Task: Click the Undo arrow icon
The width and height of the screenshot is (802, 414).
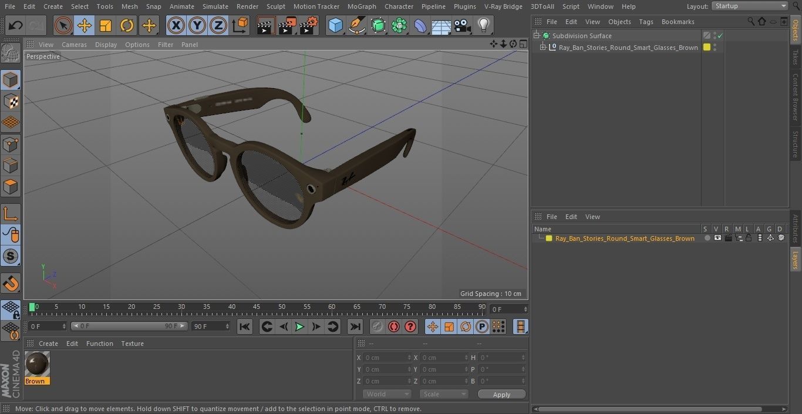Action: (x=16, y=26)
